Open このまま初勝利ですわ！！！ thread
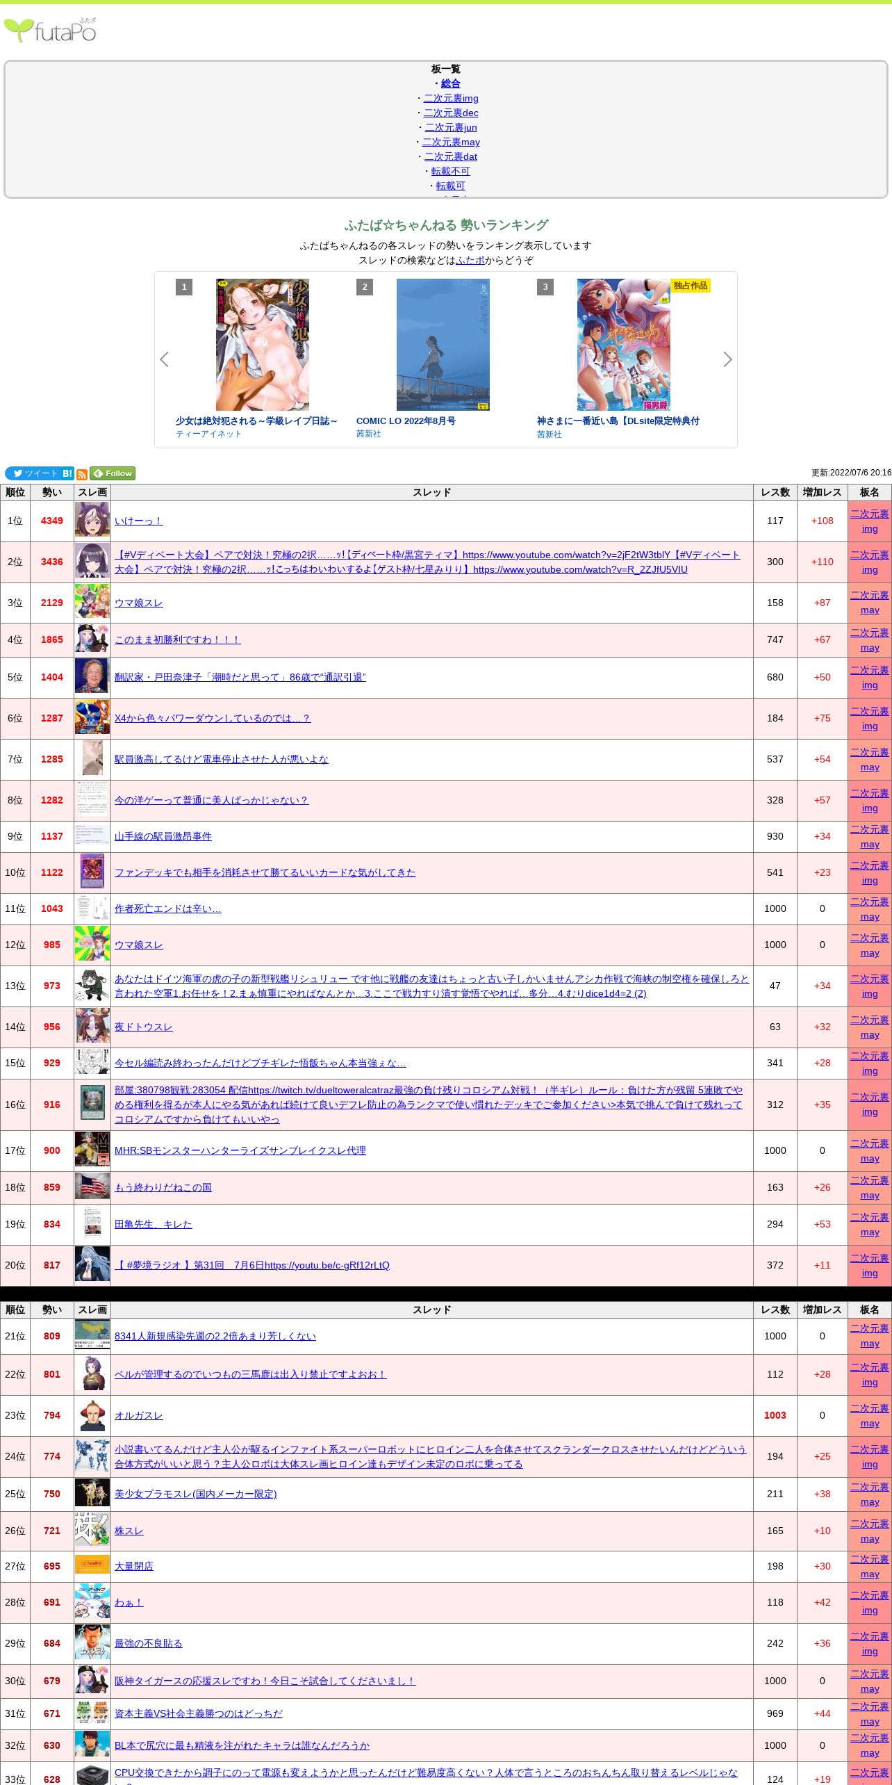892x1785 pixels. pyautogui.click(x=177, y=639)
